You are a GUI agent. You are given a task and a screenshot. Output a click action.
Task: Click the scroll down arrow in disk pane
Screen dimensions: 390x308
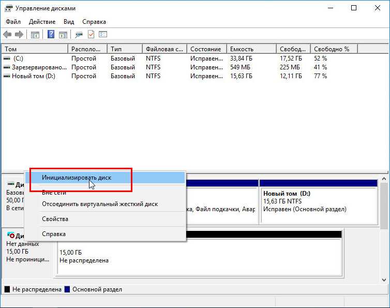click(384, 280)
